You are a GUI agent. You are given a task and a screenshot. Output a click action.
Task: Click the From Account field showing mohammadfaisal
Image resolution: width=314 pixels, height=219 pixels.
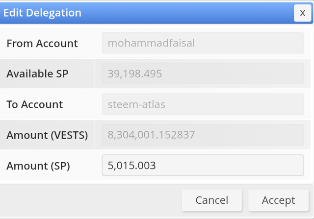point(203,43)
